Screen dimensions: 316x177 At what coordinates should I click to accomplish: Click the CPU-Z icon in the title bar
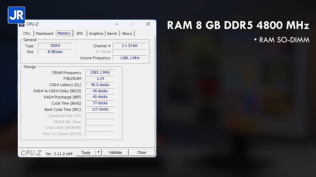pos(22,24)
